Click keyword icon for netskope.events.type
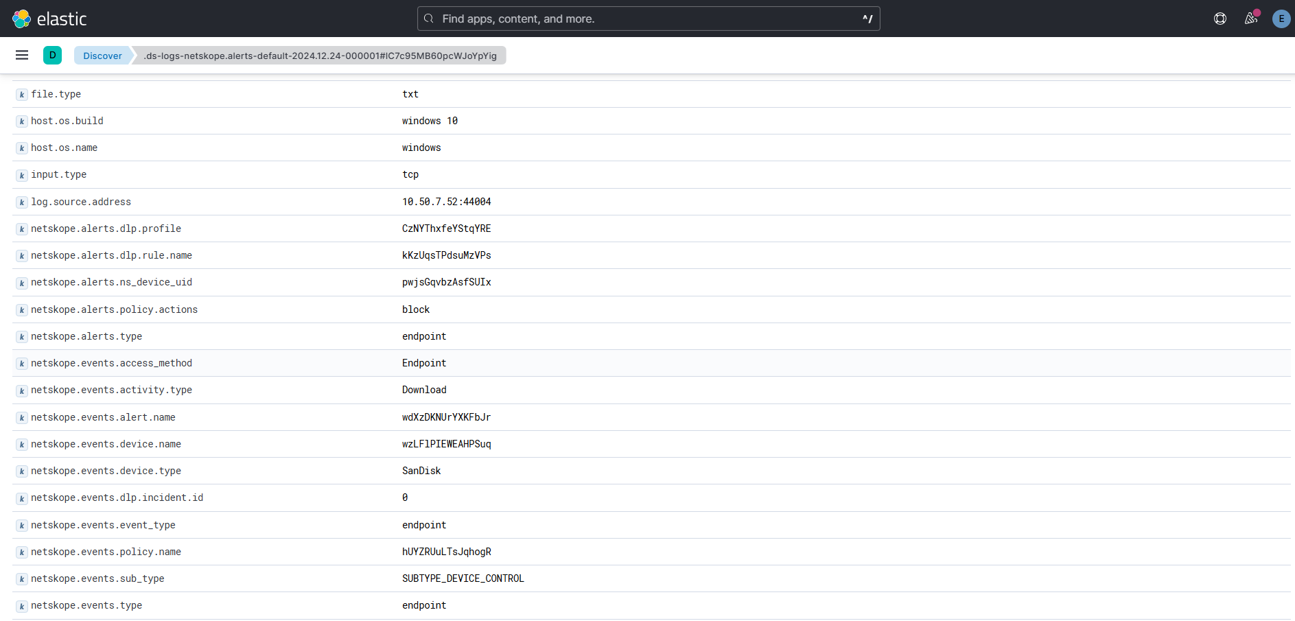The image size is (1295, 621). (22, 606)
